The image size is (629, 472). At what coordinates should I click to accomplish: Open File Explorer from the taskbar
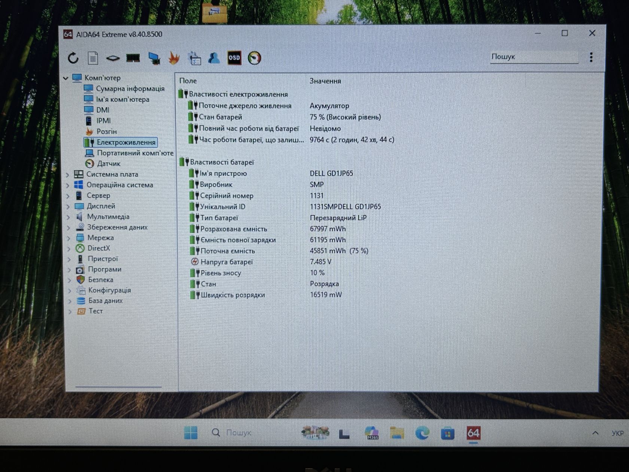click(397, 433)
